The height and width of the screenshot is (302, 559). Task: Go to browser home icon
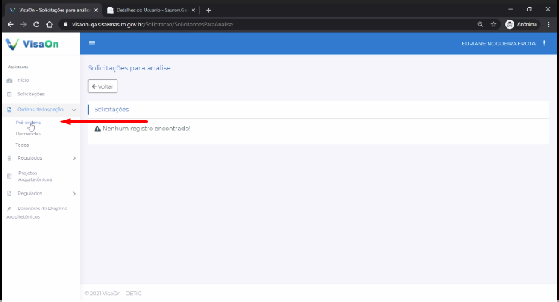(x=49, y=24)
